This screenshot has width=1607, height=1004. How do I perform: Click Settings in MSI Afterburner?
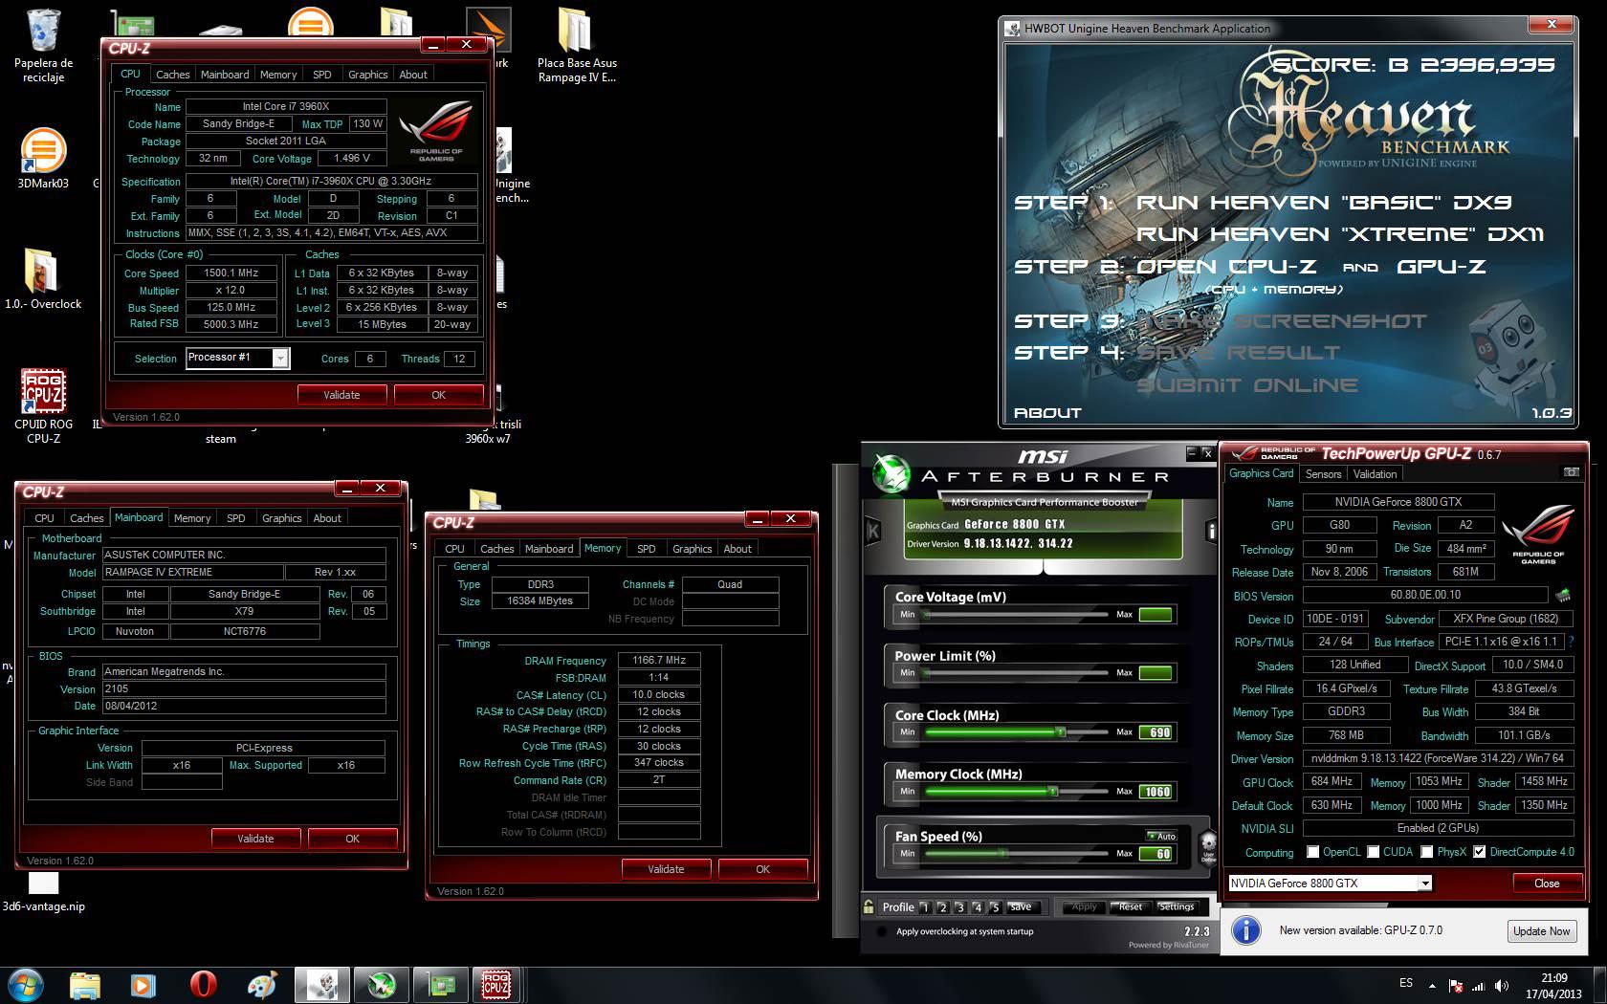[1177, 906]
